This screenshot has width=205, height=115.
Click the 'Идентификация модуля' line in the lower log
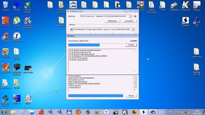coord(78,82)
